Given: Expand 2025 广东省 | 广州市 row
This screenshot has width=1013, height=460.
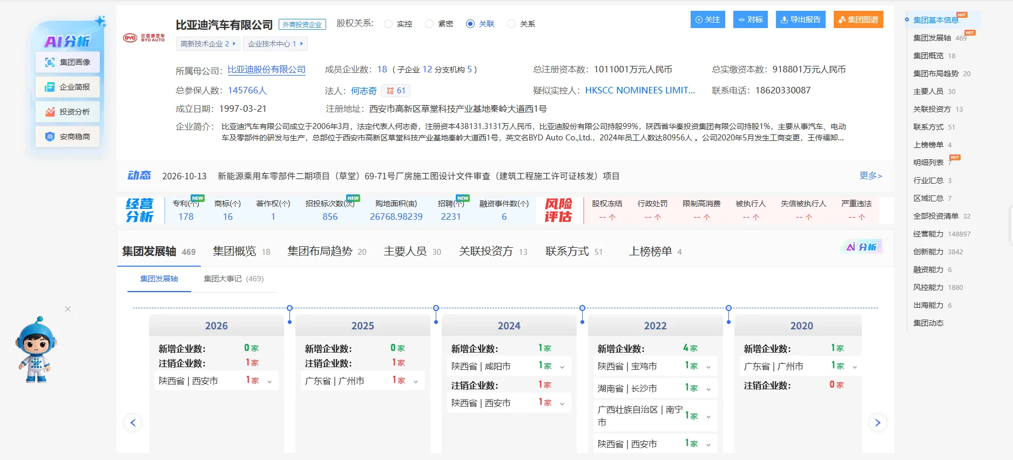Looking at the screenshot, I should [x=362, y=381].
